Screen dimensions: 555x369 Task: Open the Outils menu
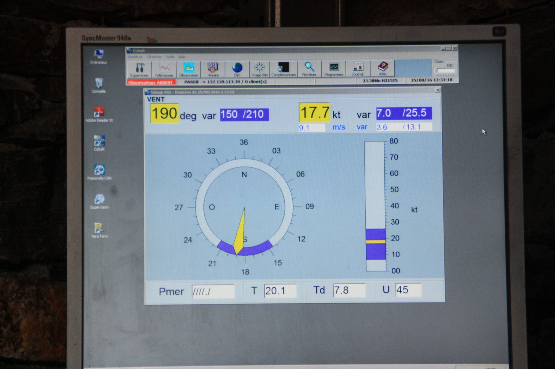pyautogui.click(x=170, y=57)
